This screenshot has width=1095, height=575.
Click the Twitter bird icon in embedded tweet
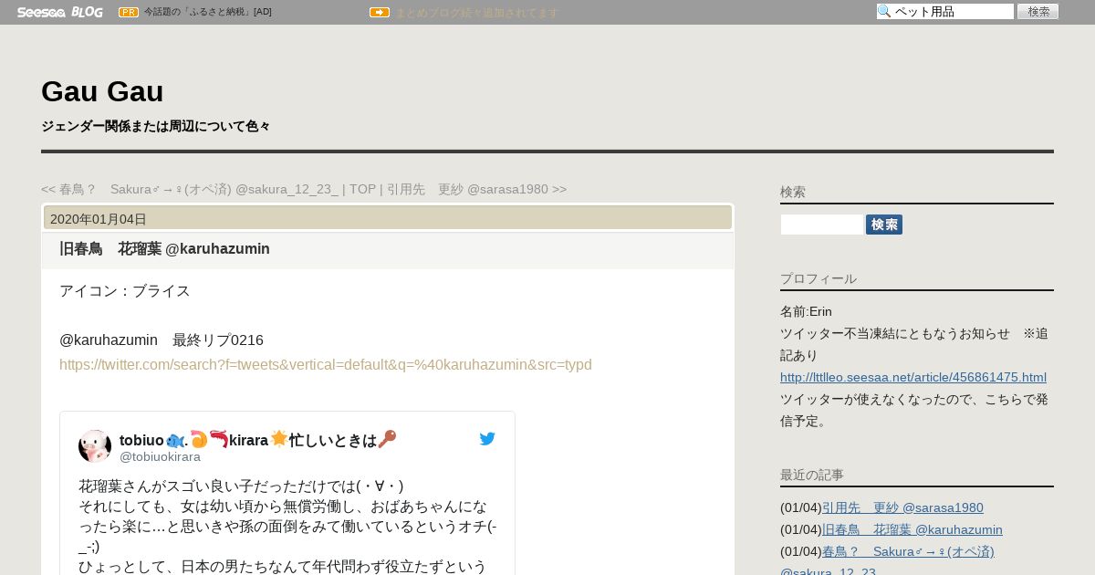pos(487,439)
